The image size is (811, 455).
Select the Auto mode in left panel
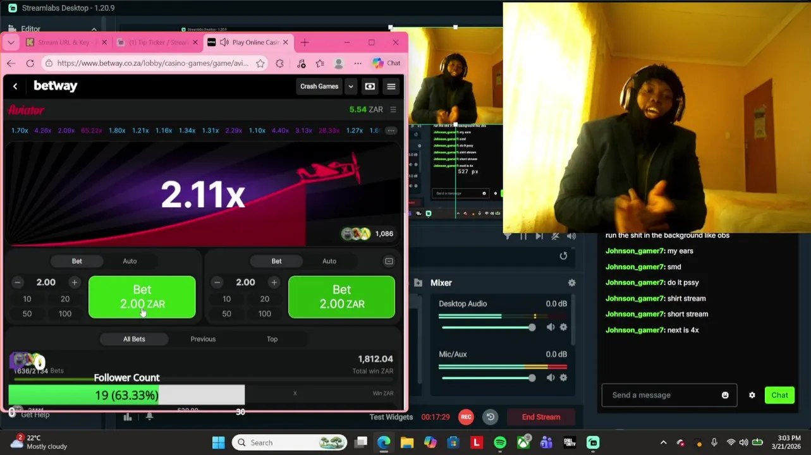[x=130, y=261]
